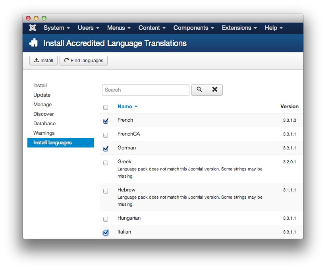This screenshot has height=270, width=326.
Task: Toggle the select-all checkbox in the table header
Action: pyautogui.click(x=106, y=107)
